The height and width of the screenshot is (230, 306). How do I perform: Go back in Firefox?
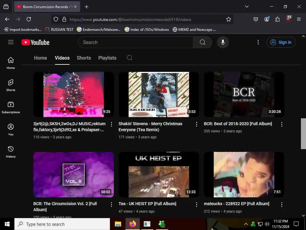(x=7, y=19)
